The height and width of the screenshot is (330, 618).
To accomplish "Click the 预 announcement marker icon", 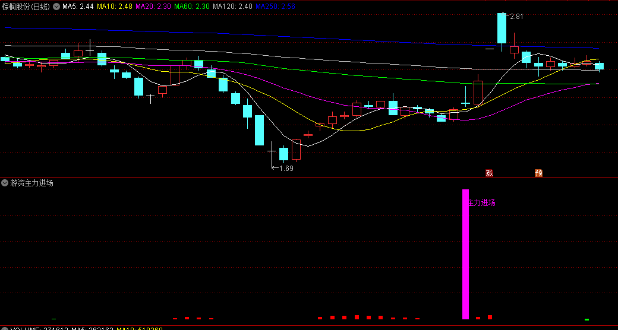I will point(539,173).
